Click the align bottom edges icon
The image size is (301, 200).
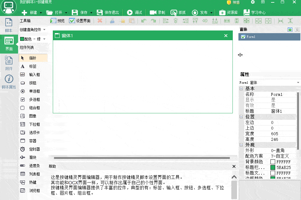tap(215, 21)
